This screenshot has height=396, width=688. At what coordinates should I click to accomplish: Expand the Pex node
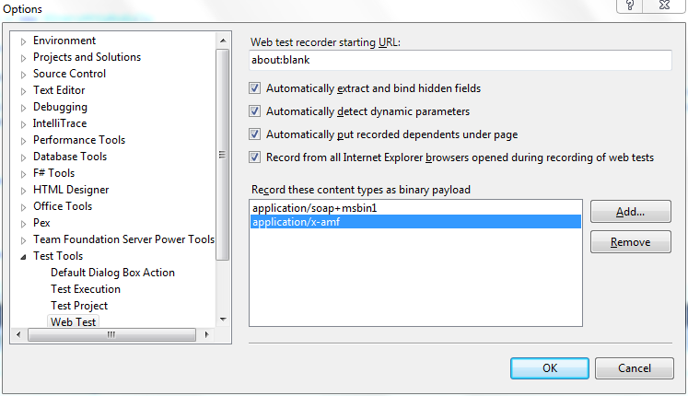(x=23, y=224)
